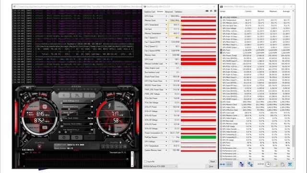Screen dimensions: 307x173
Task: Select profile slot 3 in Afterburner
Action: click(112, 146)
